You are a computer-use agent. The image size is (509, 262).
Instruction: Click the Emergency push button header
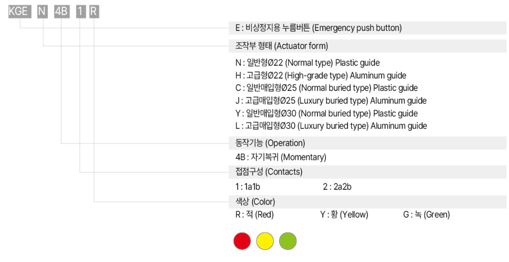coord(368,28)
